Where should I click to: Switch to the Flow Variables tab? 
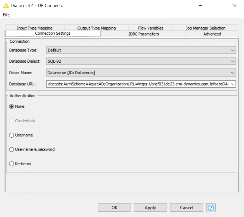tap(150, 28)
